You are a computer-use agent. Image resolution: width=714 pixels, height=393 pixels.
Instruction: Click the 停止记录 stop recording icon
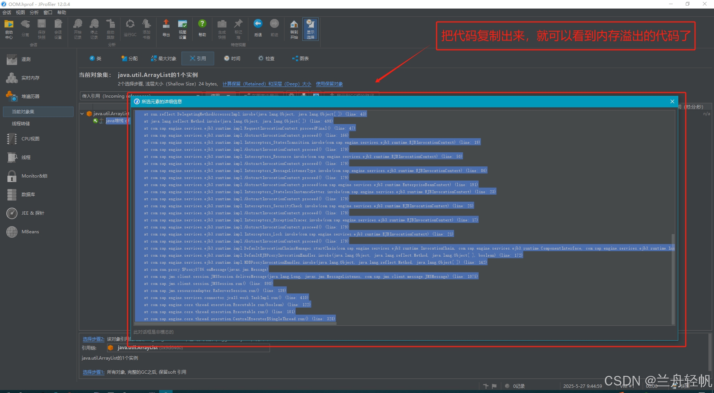tap(94, 29)
